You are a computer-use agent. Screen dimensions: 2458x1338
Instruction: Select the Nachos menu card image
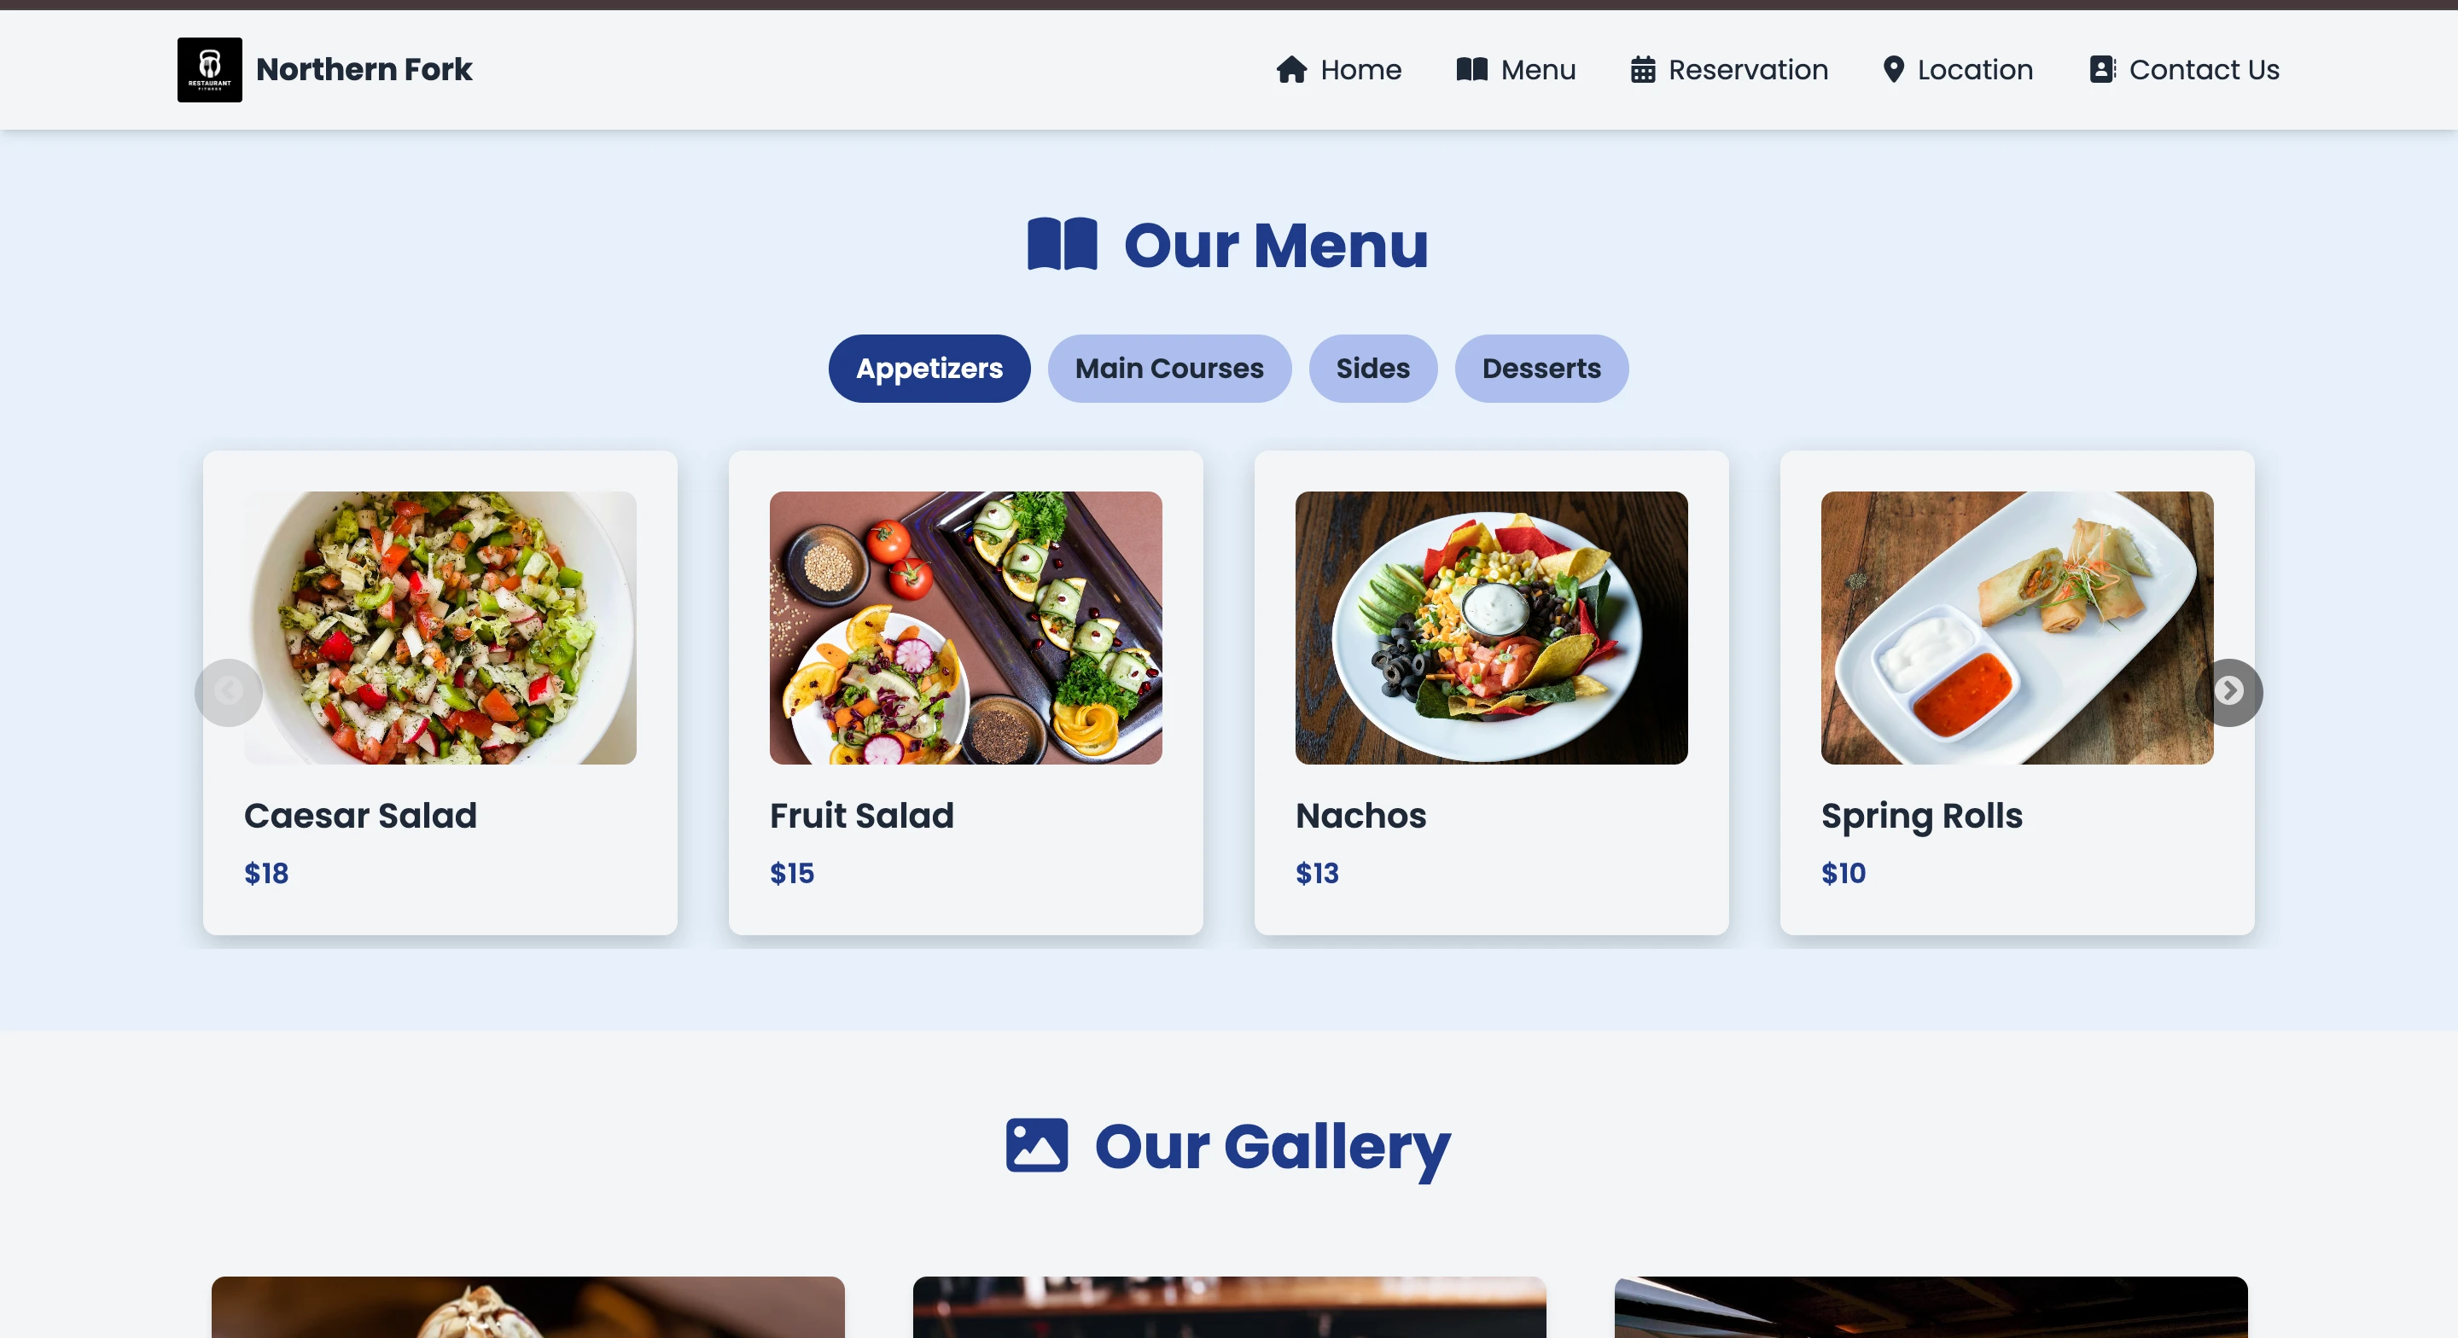(1491, 628)
